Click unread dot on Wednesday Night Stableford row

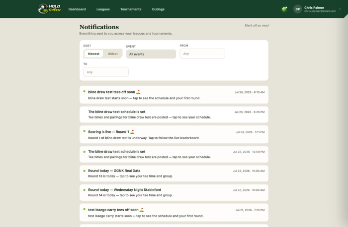85,190
